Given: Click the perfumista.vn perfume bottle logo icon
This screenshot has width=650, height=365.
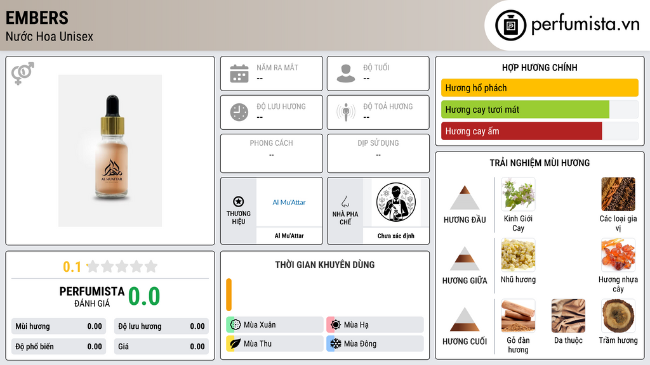Looking at the screenshot, I should 510,25.
